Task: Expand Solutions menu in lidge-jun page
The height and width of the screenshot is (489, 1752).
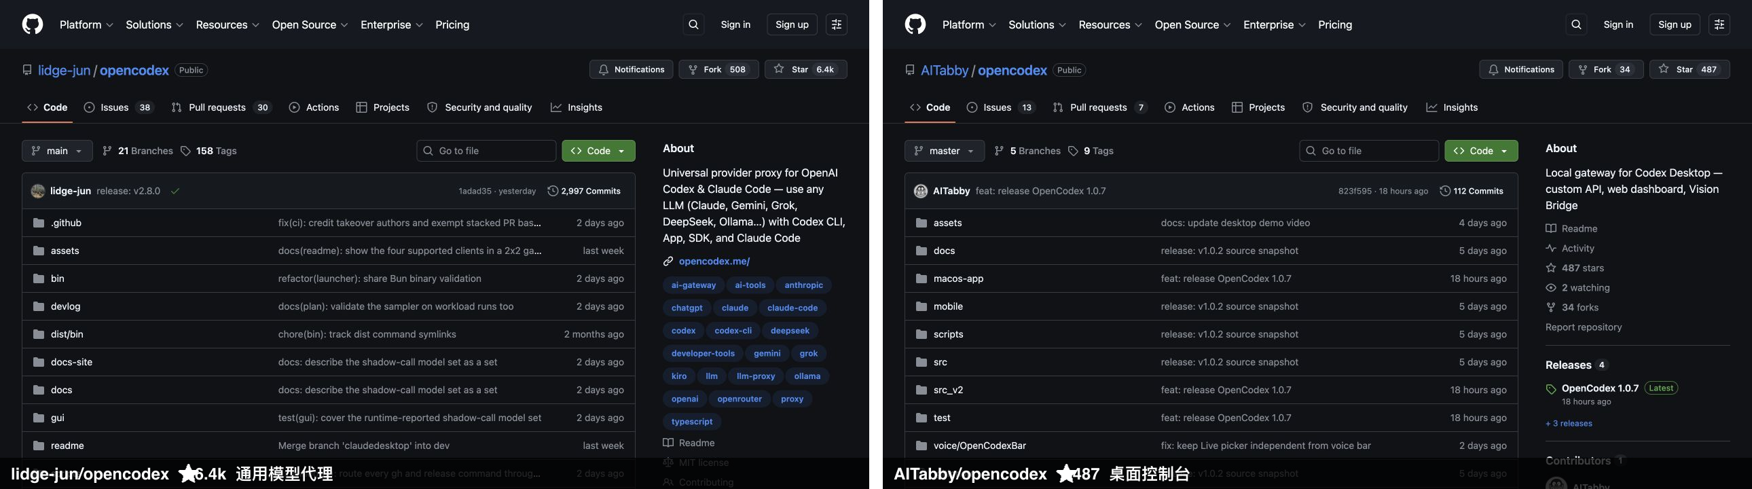Action: tap(154, 24)
